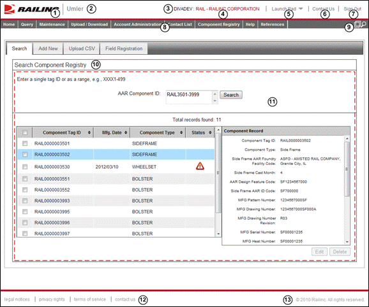This screenshot has height=307, width=369.
Task: Open the Help menu
Action: tap(250, 24)
